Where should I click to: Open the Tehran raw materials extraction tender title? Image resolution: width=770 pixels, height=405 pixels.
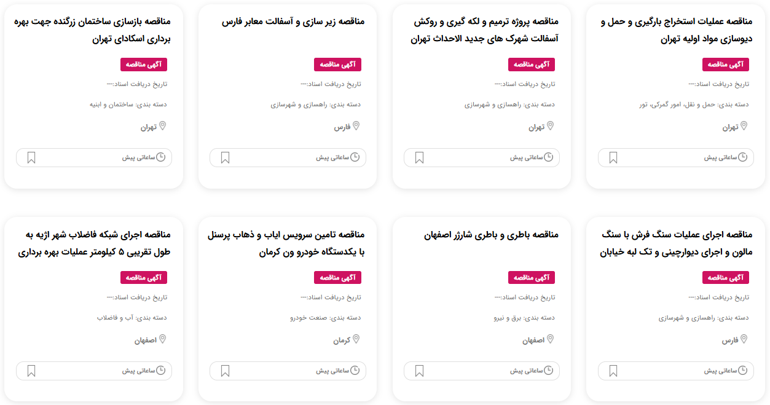click(675, 30)
